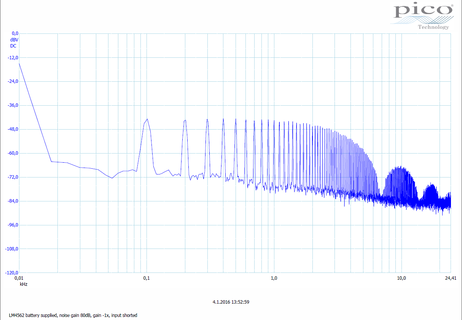Click the -84,0 axis value

14,201
